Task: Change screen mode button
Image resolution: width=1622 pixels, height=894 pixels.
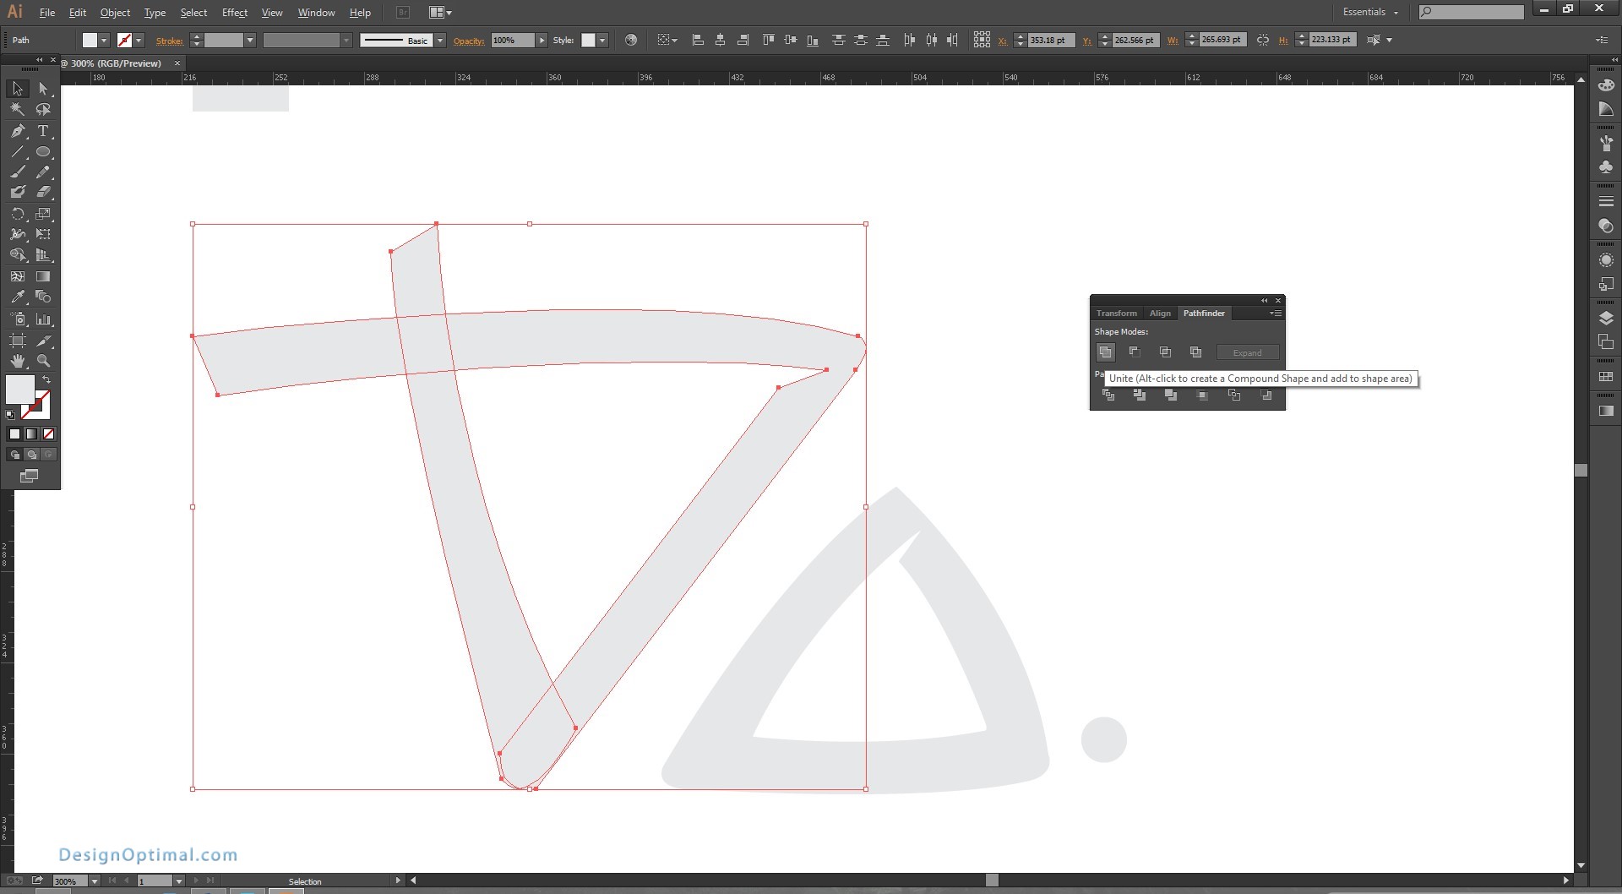Action: [x=30, y=477]
